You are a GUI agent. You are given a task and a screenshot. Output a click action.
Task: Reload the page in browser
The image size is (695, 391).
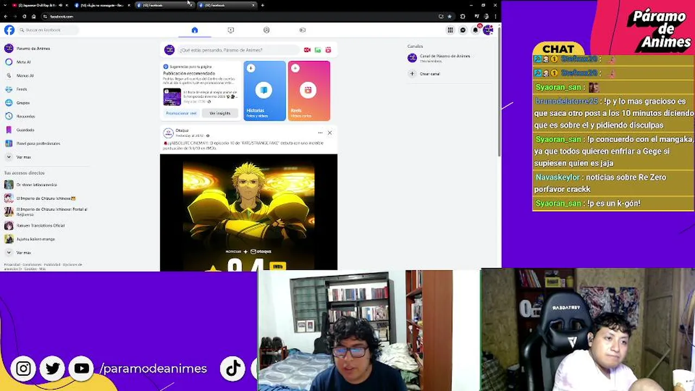(x=24, y=16)
